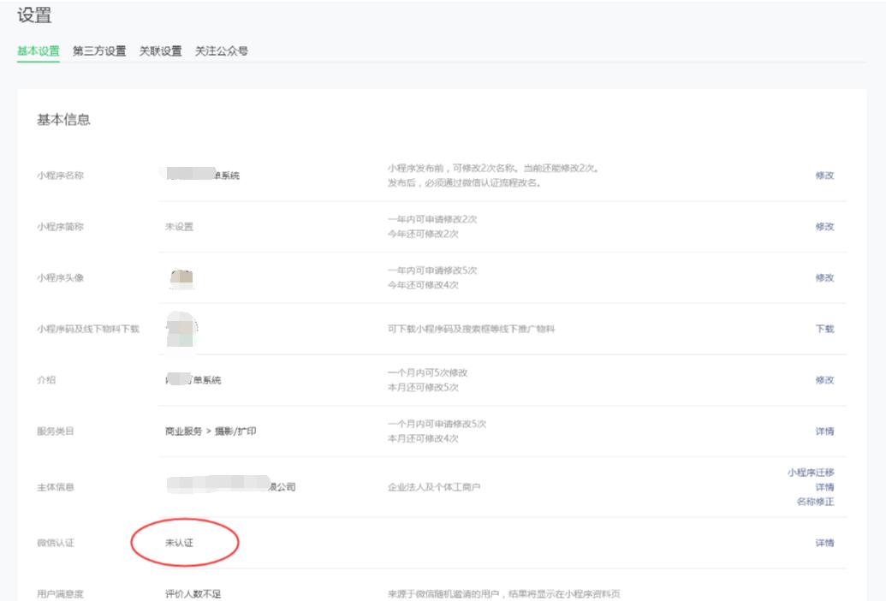The height and width of the screenshot is (601, 886).
Task: View 详情 for 服务类目
Action: pyautogui.click(x=824, y=431)
